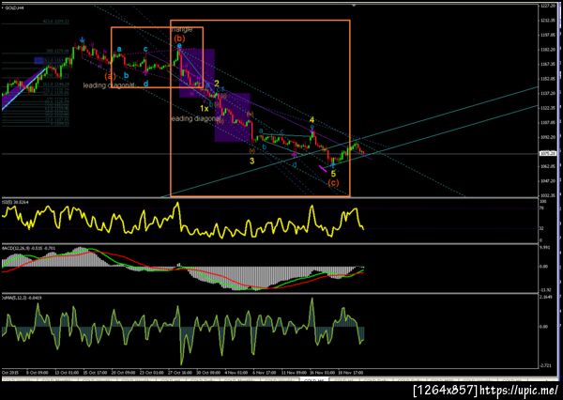Image resolution: width=563 pixels, height=400 pixels.
Task: Click the 13 Oct 01:00 time label
Action: pyautogui.click(x=68, y=373)
